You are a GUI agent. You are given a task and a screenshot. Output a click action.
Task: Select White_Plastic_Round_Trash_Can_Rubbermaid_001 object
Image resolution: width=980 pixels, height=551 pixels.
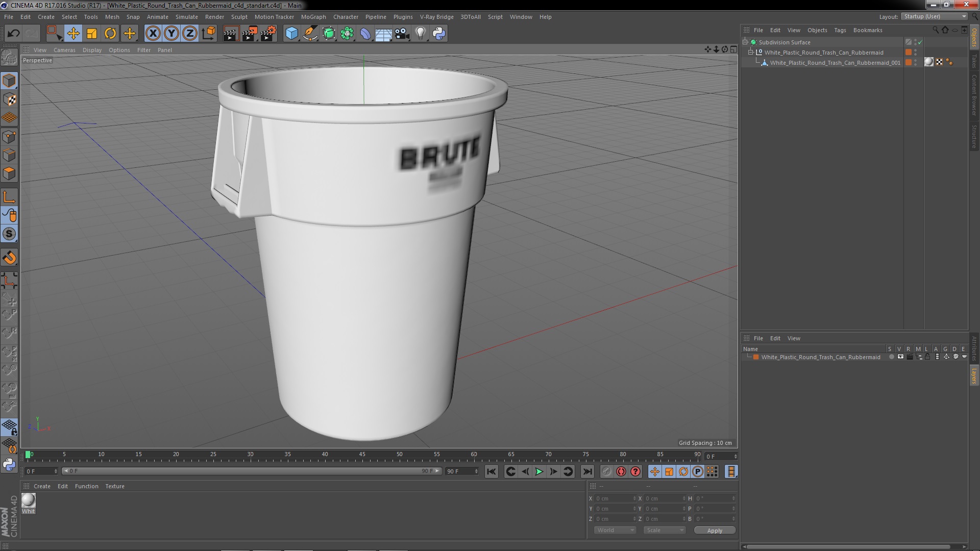click(835, 63)
